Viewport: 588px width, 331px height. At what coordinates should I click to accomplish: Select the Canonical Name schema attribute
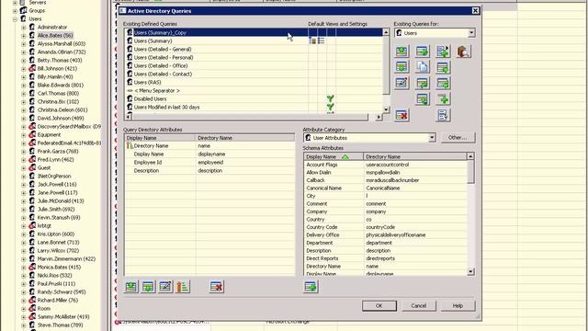click(x=386, y=188)
